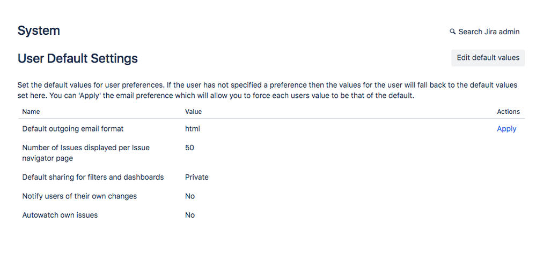Click the Value column header
The height and width of the screenshot is (262, 536).
193,112
